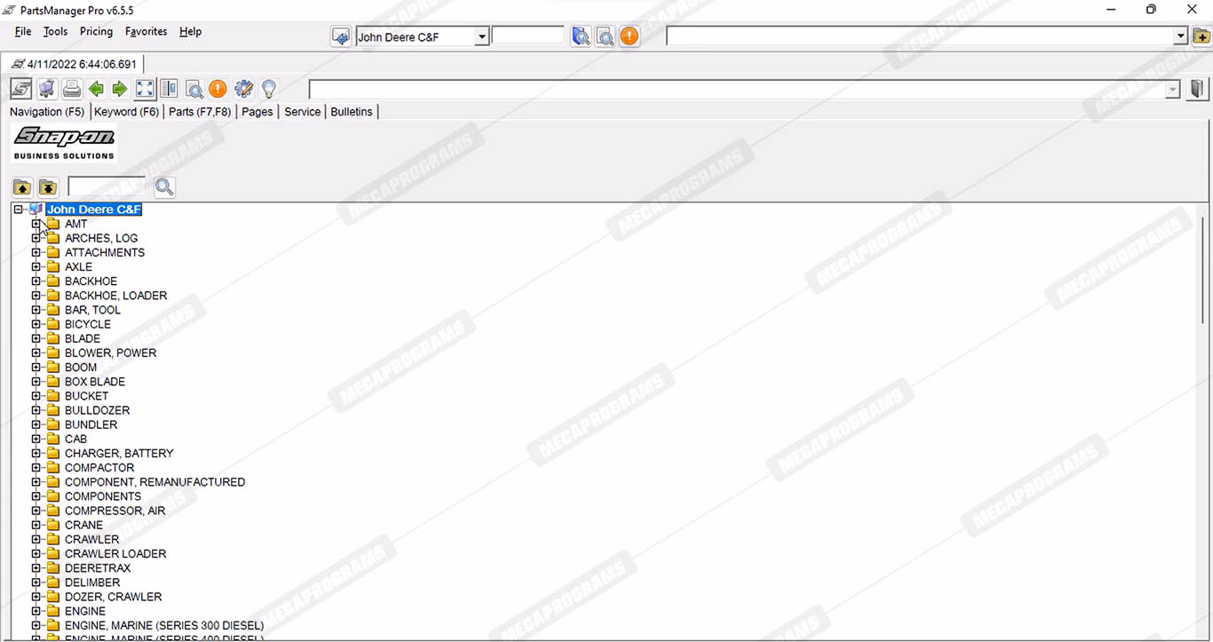Click the orange exclamation icon in top toolbar
1213x642 pixels.
coord(629,36)
